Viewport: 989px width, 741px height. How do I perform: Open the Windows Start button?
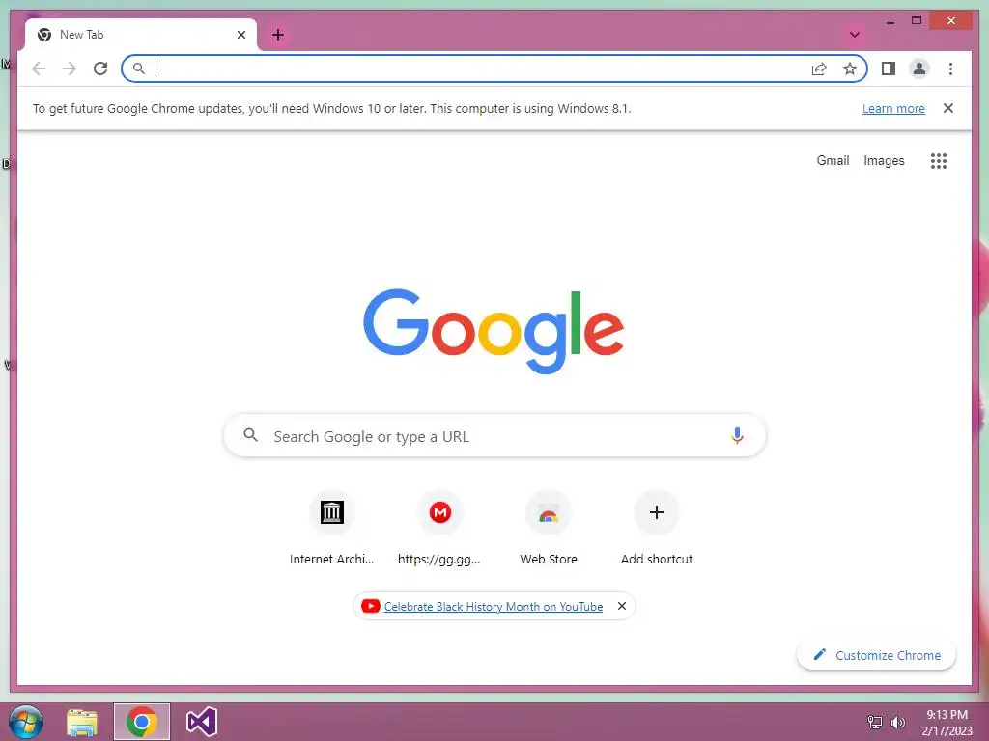pos(26,722)
